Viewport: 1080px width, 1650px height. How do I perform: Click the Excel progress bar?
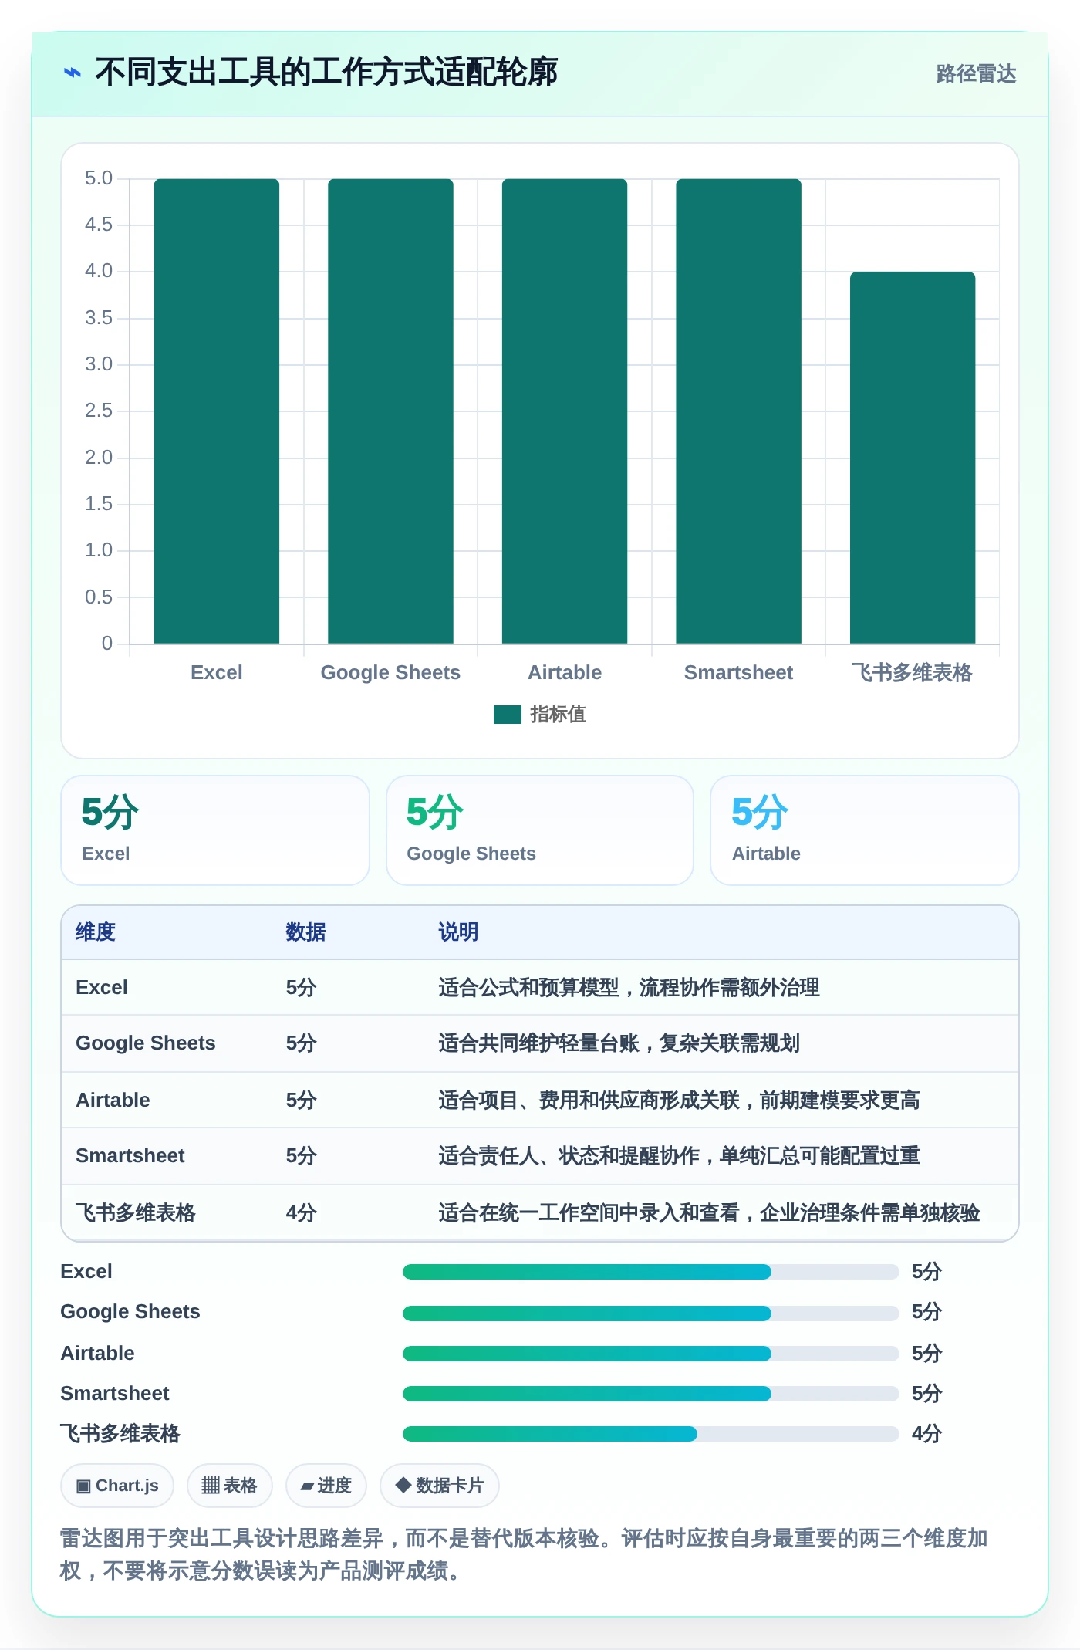point(650,1272)
